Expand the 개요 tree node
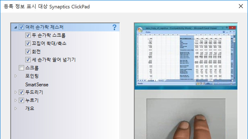The width and height of the screenshot is (248, 139). [x=16, y=109]
